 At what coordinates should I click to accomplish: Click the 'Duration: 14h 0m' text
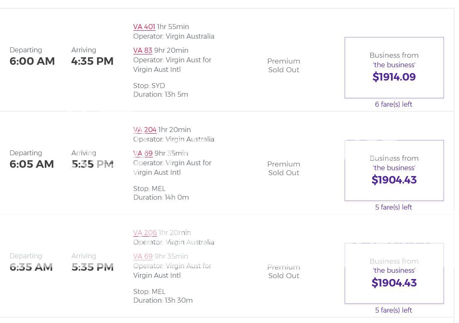coord(161,198)
